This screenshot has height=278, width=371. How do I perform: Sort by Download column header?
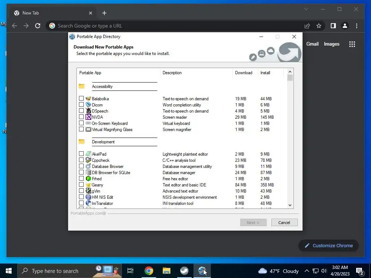coord(245,72)
